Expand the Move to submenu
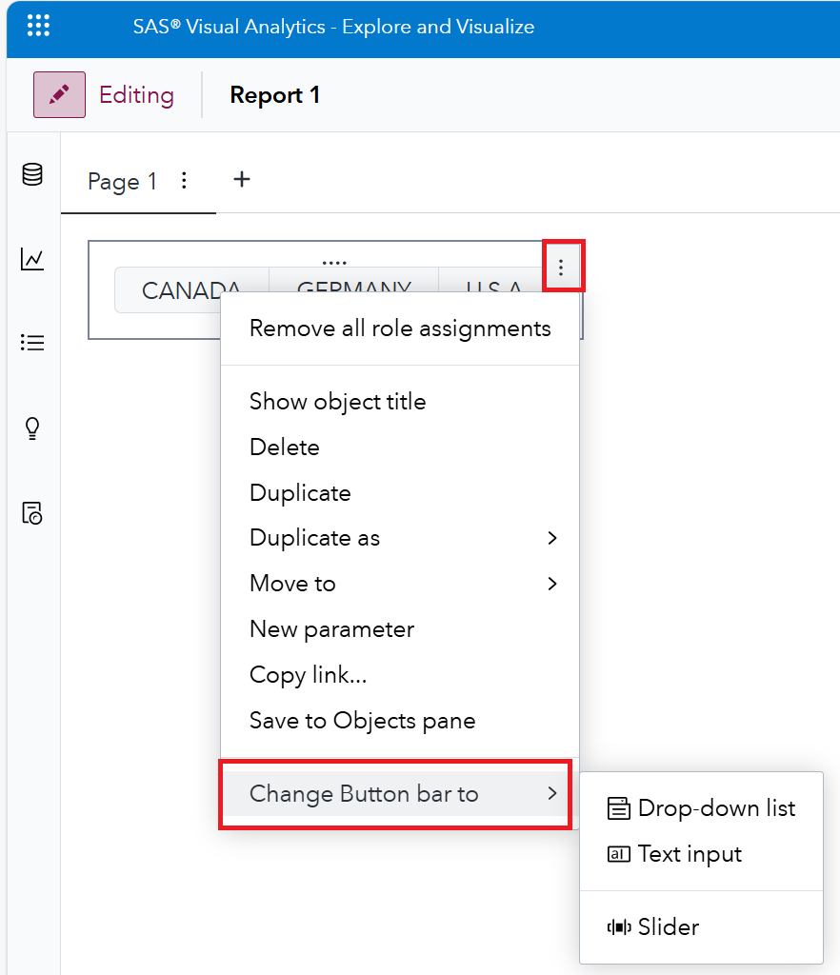This screenshot has width=840, height=975. pos(292,584)
